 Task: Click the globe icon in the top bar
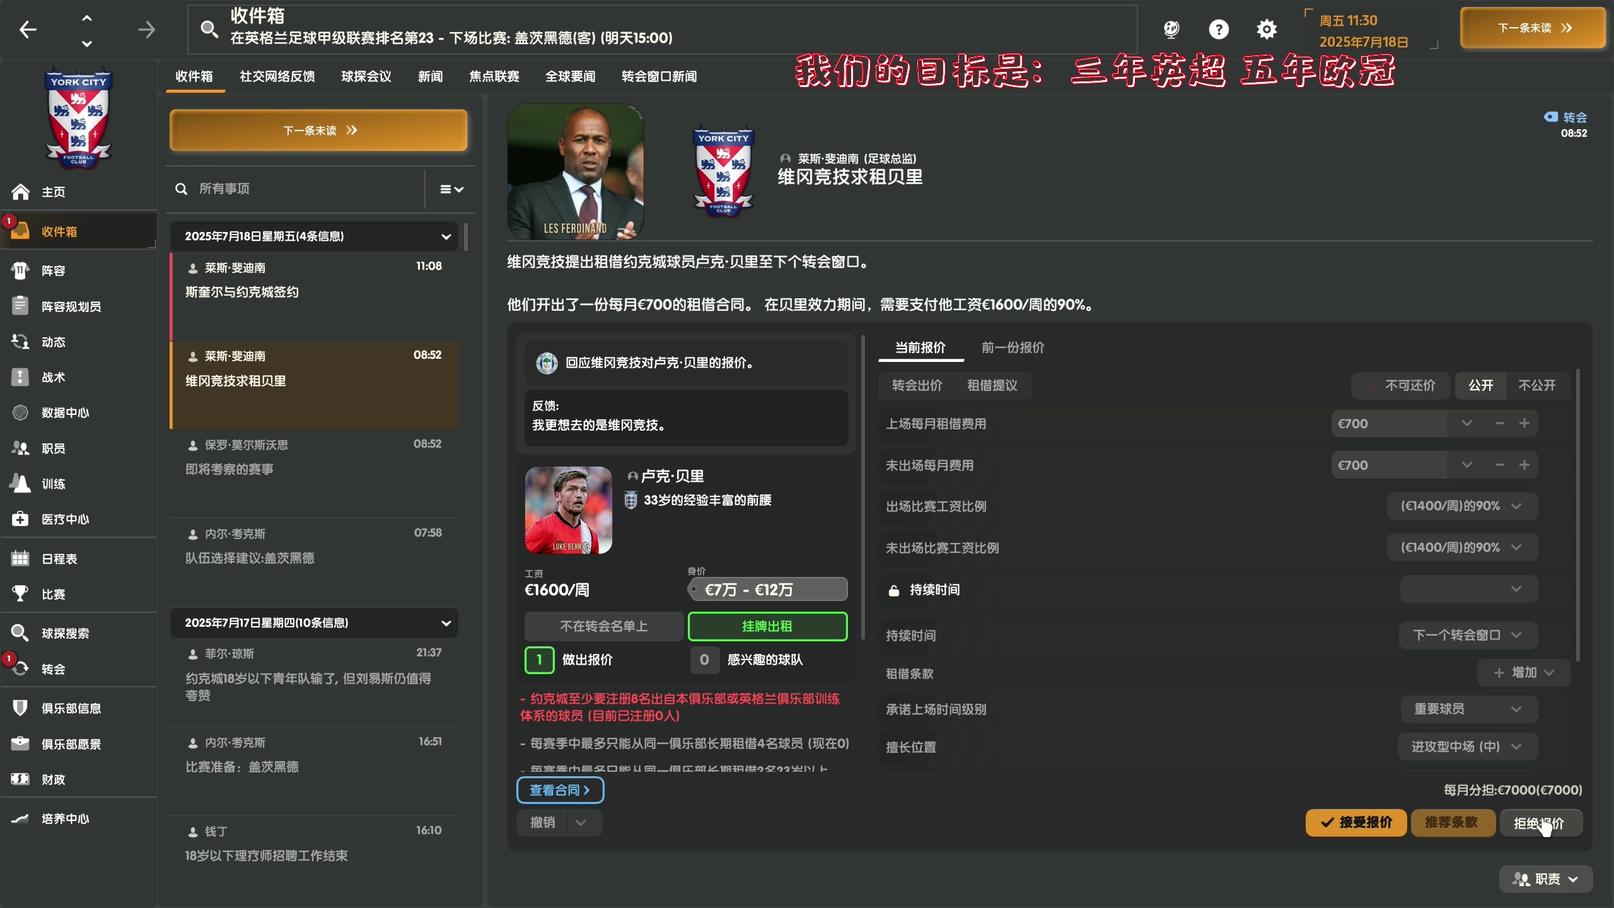tap(1171, 29)
